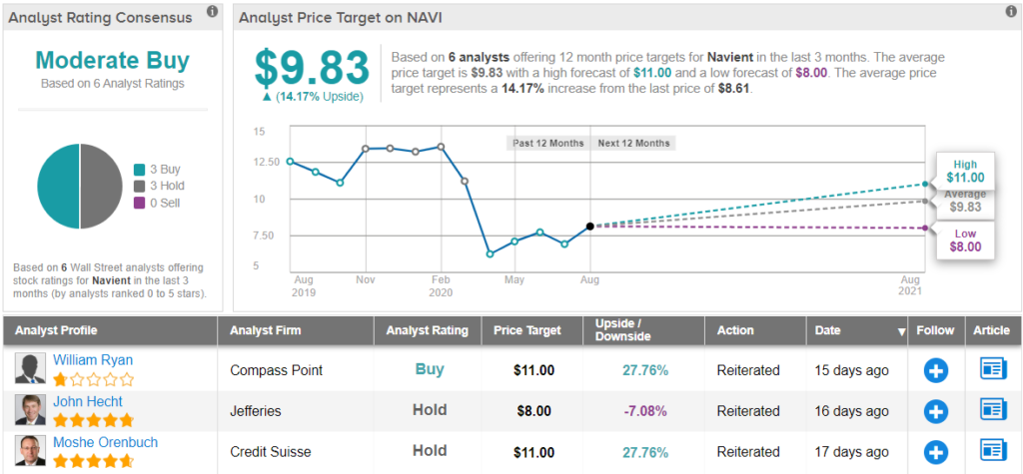
Task: Follow William Ryan with plus icon
Action: 935,370
